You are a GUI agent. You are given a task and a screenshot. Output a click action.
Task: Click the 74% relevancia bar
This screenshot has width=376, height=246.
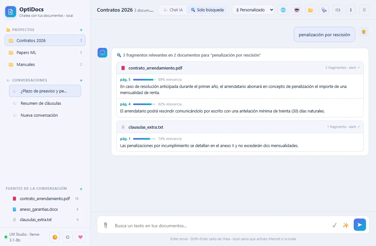pyautogui.click(x=144, y=139)
